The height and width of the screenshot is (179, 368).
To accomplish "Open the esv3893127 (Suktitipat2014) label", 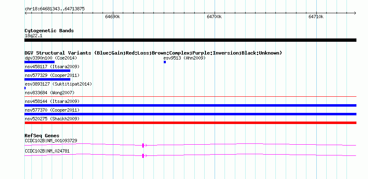I will pyautogui.click(x=58, y=84).
